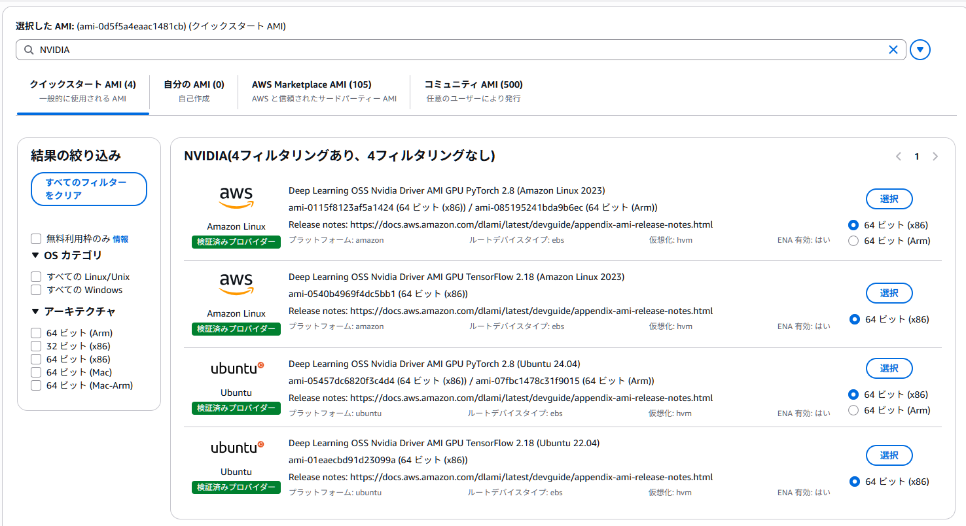Check すべての Windows filter

click(36, 290)
